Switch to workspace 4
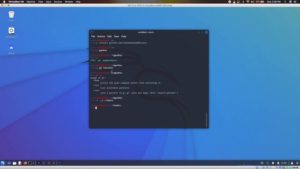Viewport: 300px width, 169px height. [53, 163]
